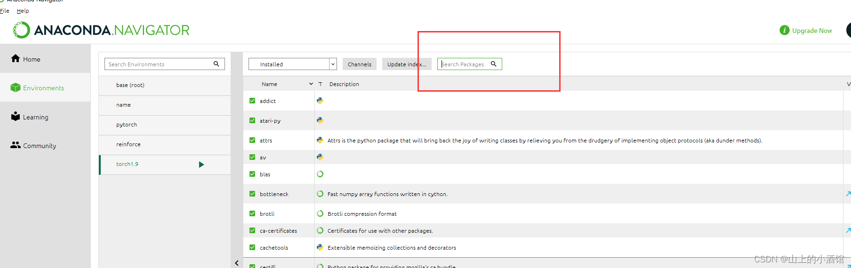Viewport: 851px width, 268px height.
Task: Open the Help menu
Action: tap(23, 11)
